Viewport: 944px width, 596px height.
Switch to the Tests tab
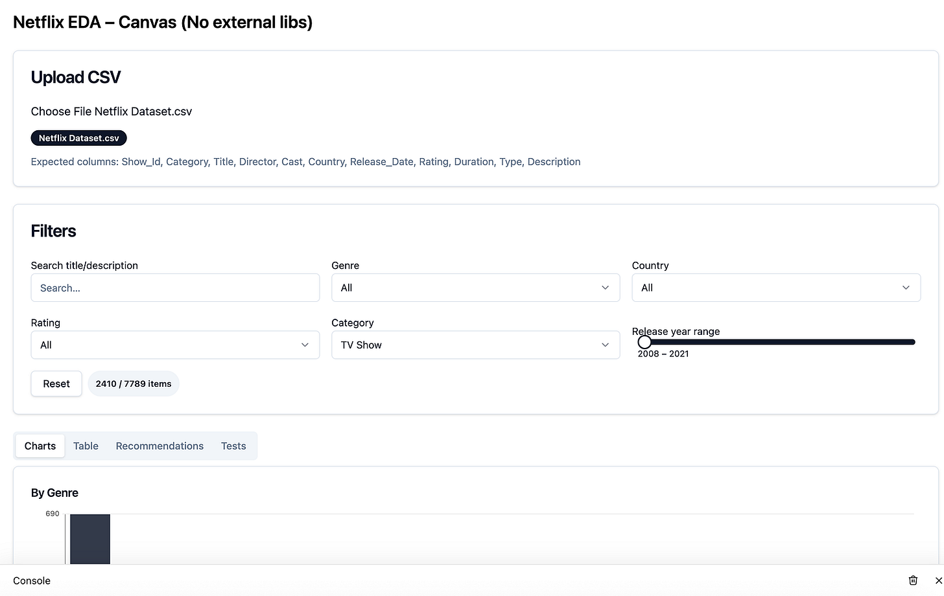pos(233,446)
